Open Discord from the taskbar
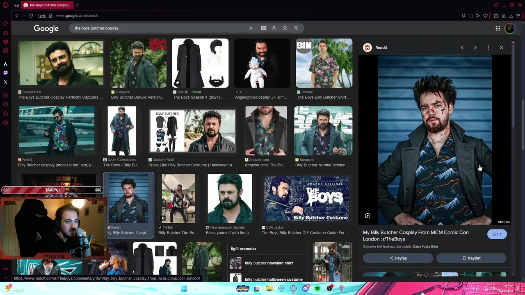The width and height of the screenshot is (525, 295). 306,289
